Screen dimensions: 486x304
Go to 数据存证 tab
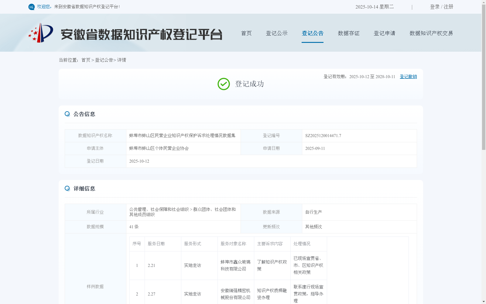pyautogui.click(x=349, y=33)
